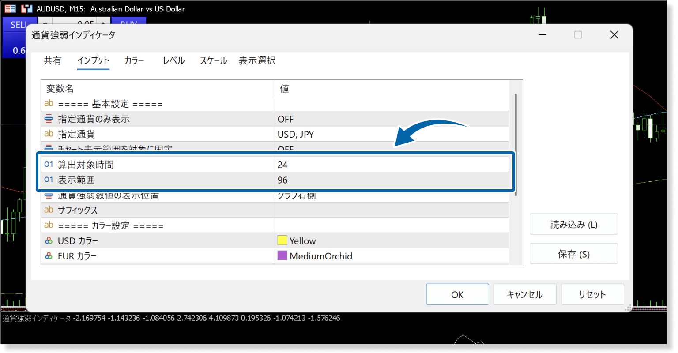Click the enum icon beside 指定通貨のみ表示
Viewport: 678px width, 353px height.
49,119
